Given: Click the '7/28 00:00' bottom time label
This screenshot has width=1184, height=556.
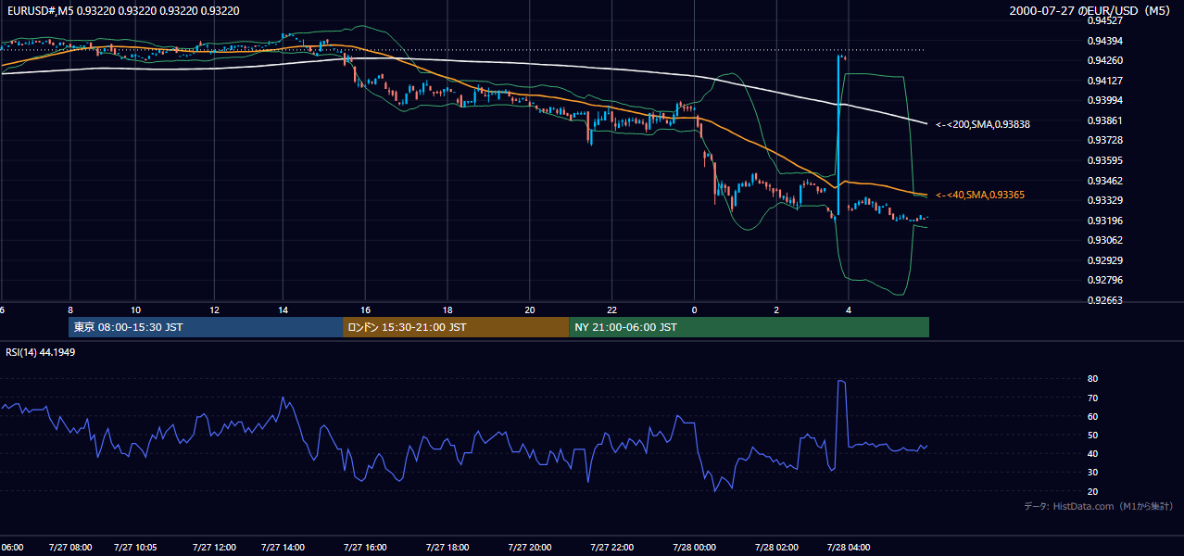Looking at the screenshot, I should [x=694, y=548].
